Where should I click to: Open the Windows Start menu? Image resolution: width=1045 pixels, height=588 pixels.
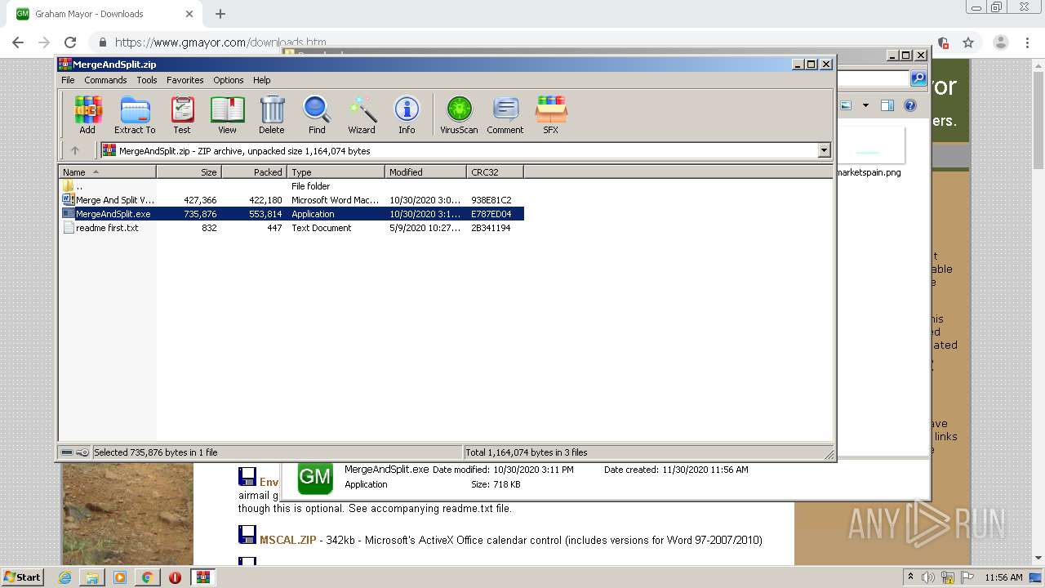point(23,577)
